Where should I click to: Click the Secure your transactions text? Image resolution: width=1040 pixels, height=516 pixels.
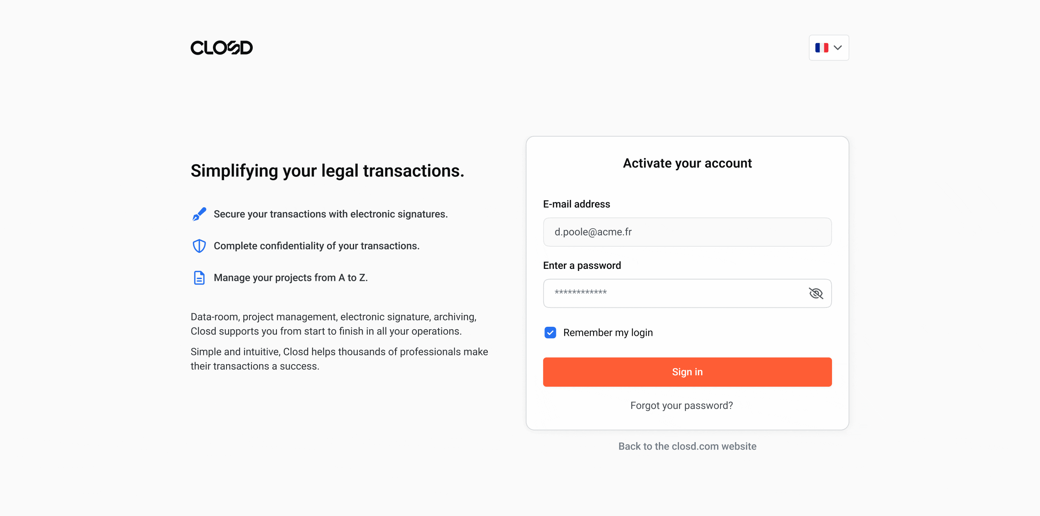331,214
